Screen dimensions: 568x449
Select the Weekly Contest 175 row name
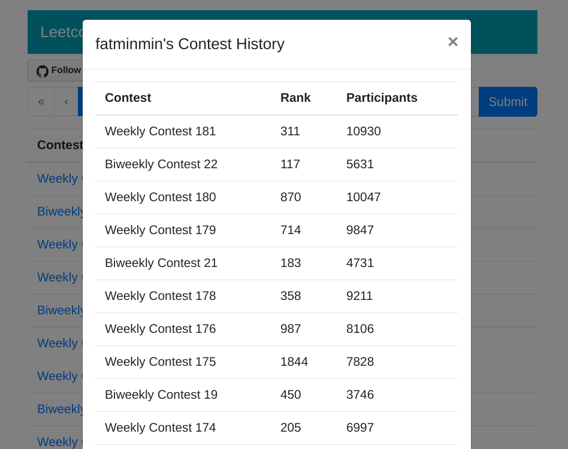(x=160, y=362)
